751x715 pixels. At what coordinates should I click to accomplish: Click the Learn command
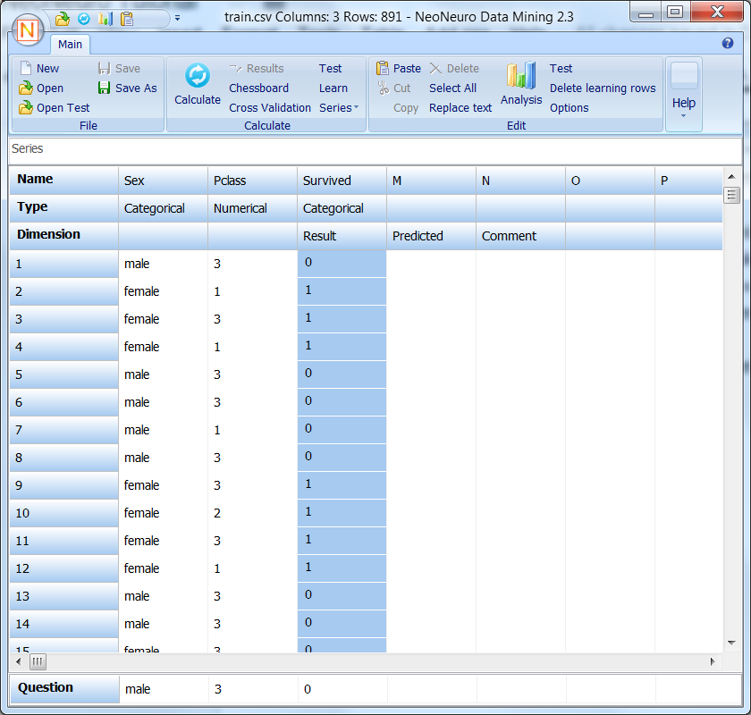coord(333,88)
